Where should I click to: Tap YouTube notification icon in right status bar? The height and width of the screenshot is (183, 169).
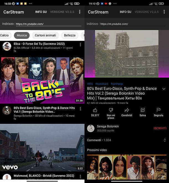[x=106, y=4]
